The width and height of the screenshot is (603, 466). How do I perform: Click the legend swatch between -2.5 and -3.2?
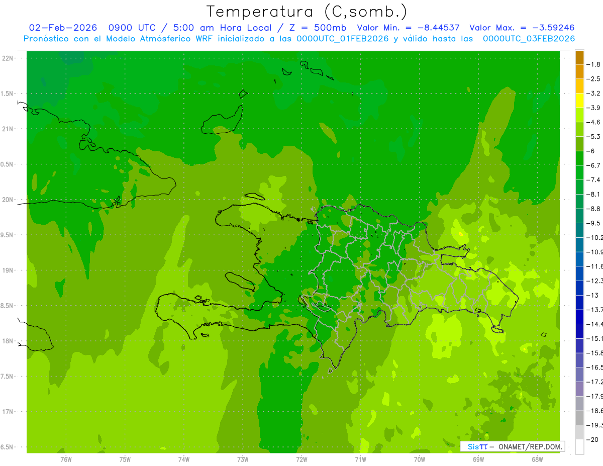point(579,86)
